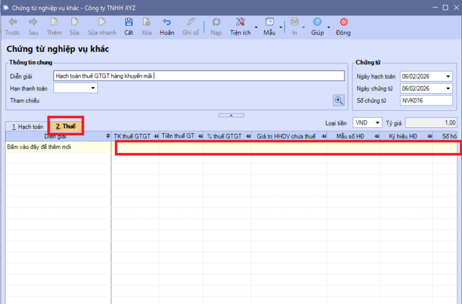Screen dimensions: 462x304
Task: Click the Hoãn undo icon
Action: click(167, 22)
